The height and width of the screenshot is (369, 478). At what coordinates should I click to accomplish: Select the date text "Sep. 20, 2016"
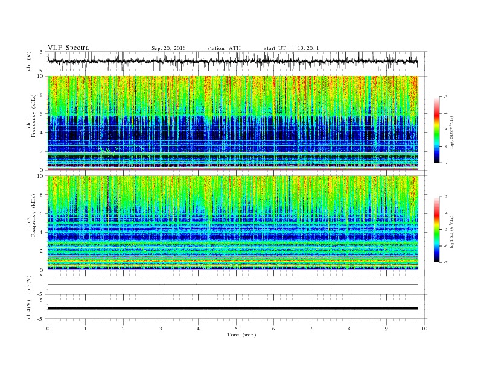click(168, 48)
